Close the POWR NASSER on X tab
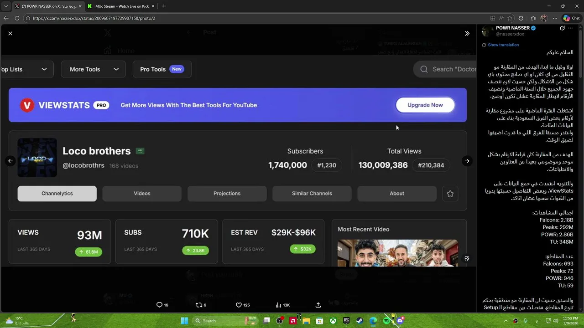This screenshot has width=584, height=328. coord(80,6)
